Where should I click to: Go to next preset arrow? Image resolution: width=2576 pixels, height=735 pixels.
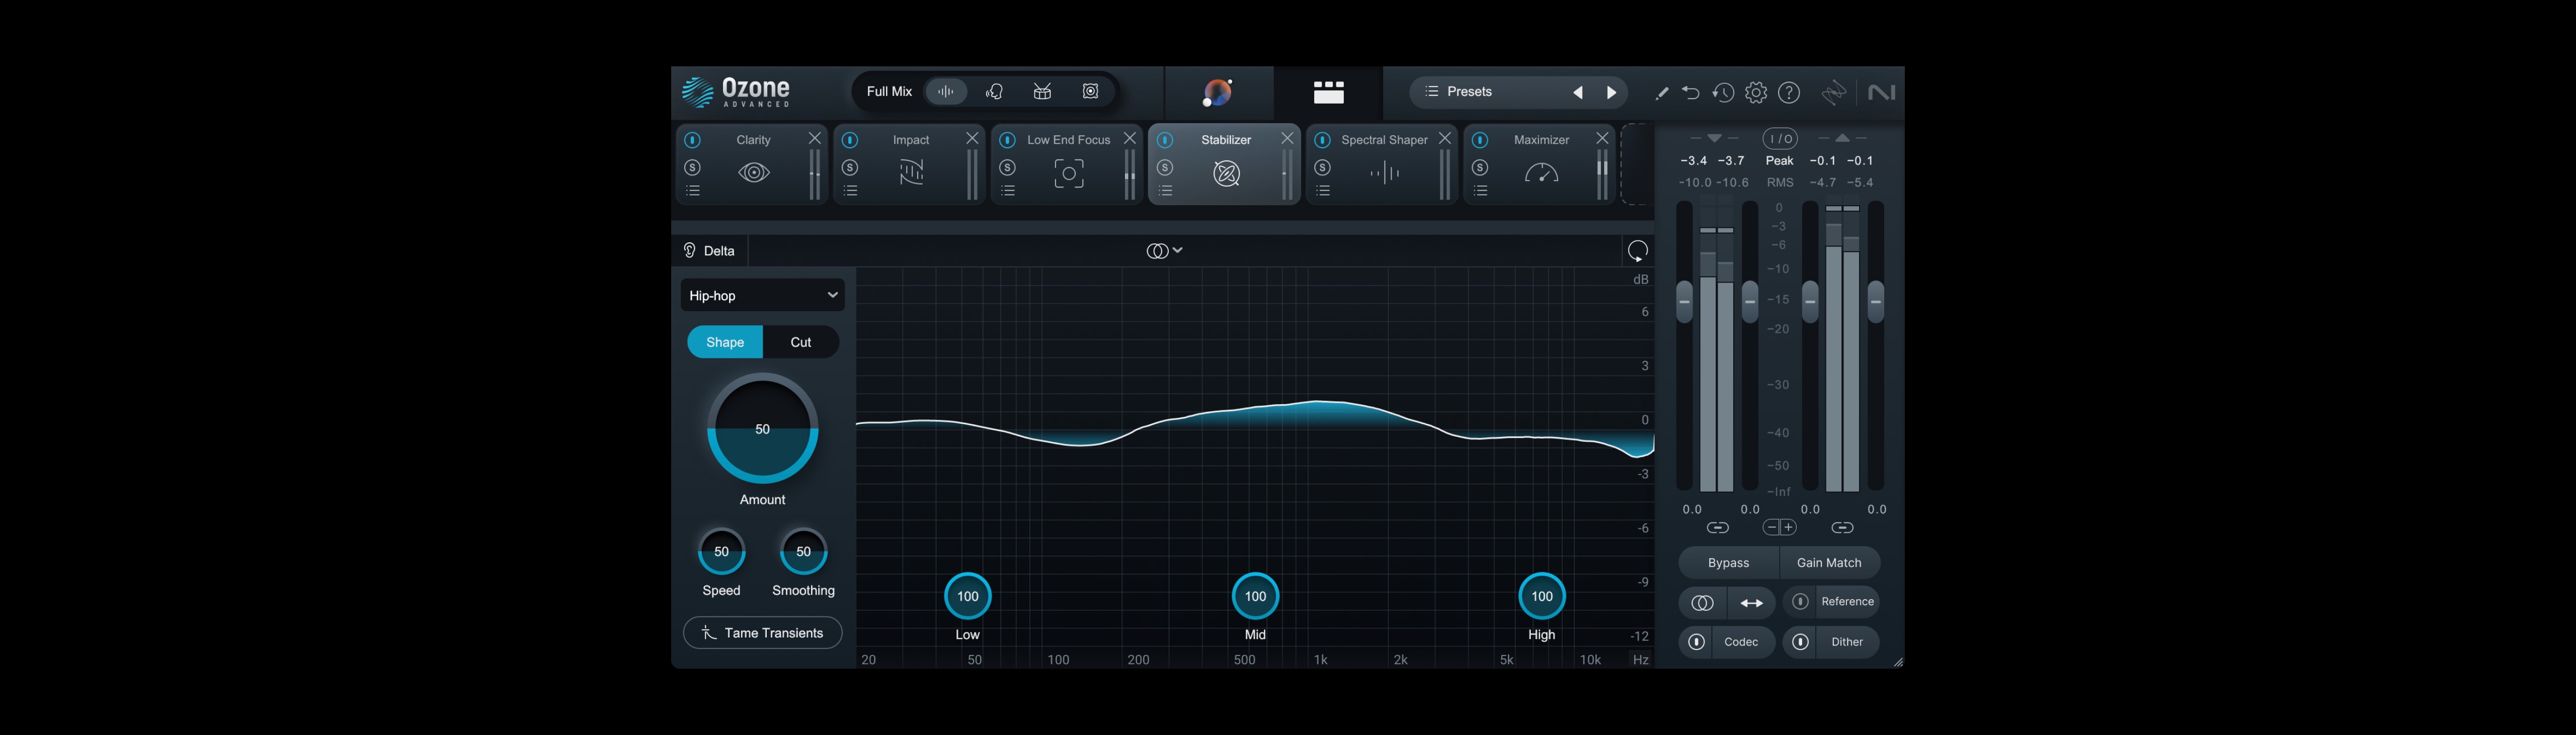coord(1611,93)
